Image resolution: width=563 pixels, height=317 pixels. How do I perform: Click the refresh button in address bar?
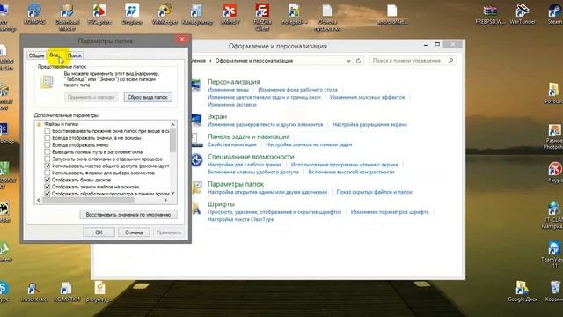358,61
